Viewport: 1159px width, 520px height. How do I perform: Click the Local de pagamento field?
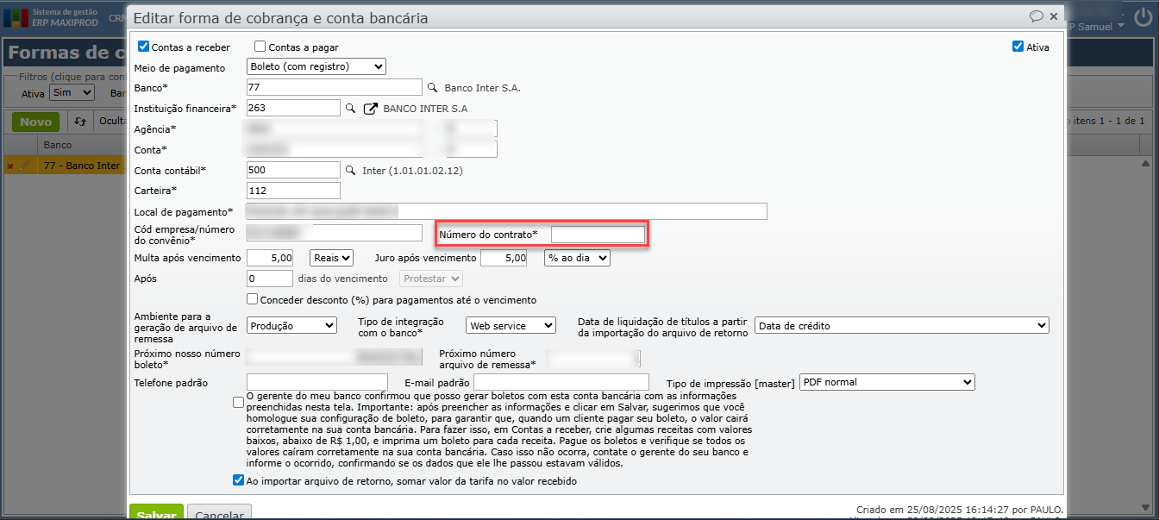click(x=507, y=211)
